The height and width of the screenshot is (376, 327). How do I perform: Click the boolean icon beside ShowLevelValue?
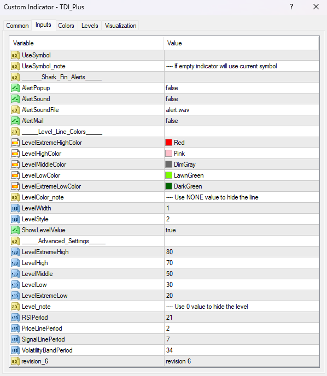pyautogui.click(x=15, y=230)
